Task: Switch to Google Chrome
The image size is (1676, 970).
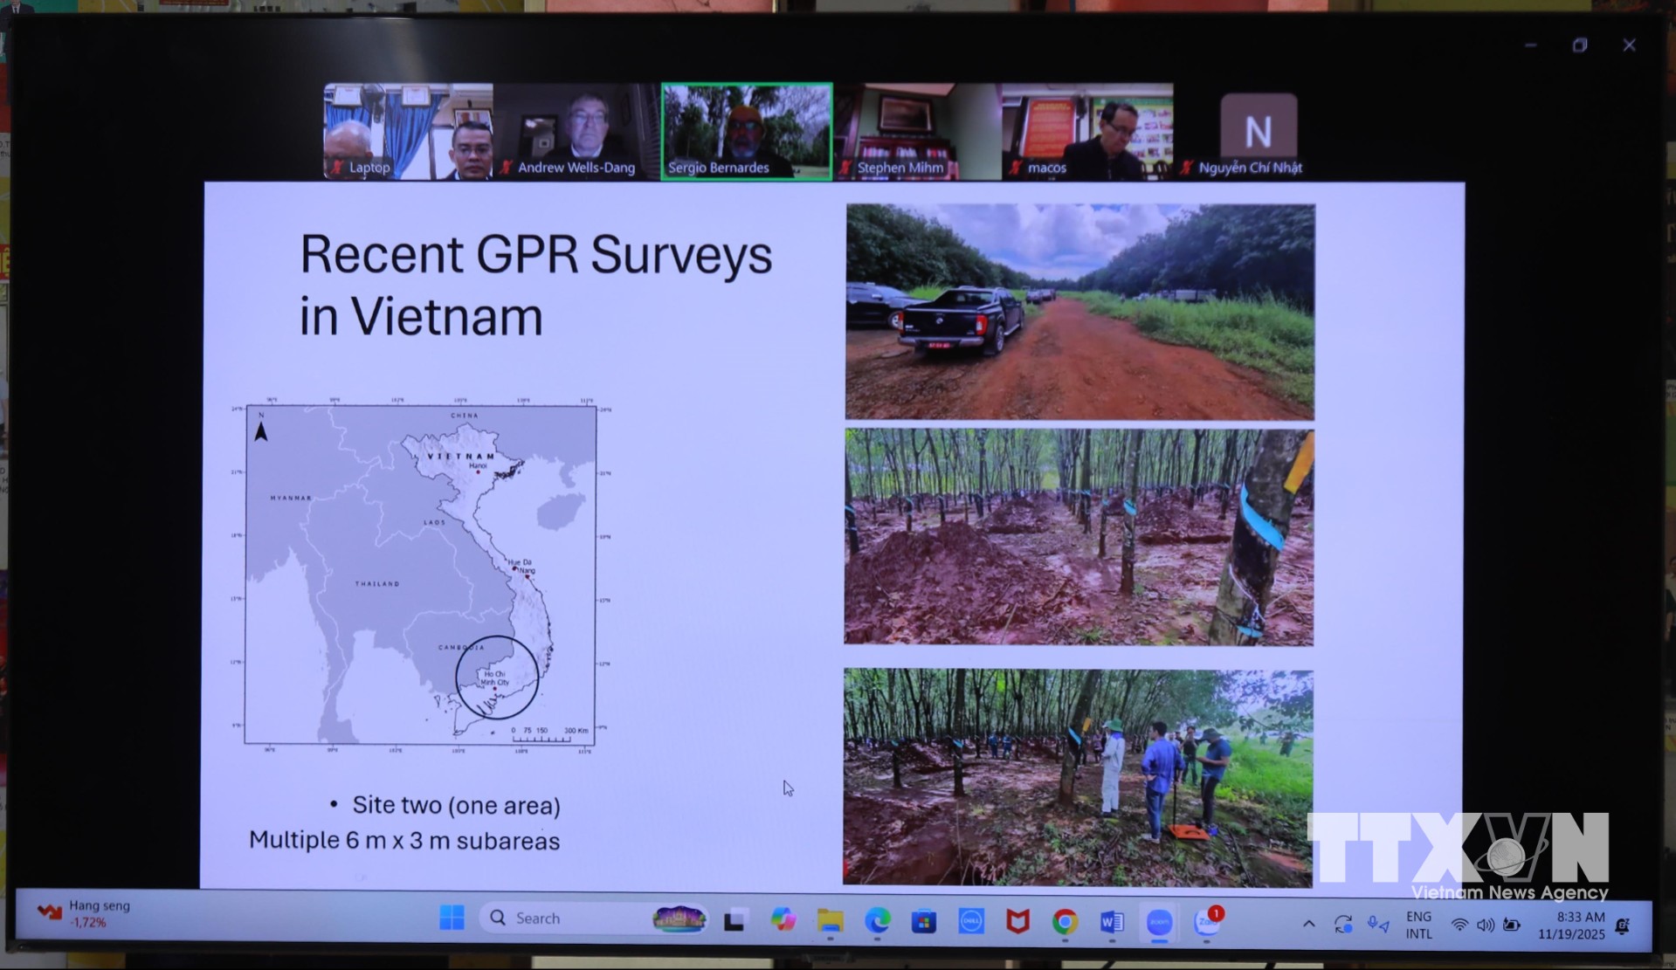Action: click(x=1065, y=922)
